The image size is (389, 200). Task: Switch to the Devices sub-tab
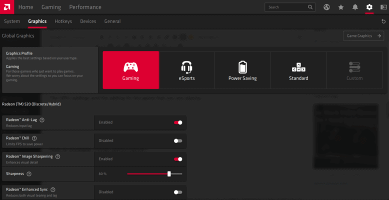(x=88, y=21)
